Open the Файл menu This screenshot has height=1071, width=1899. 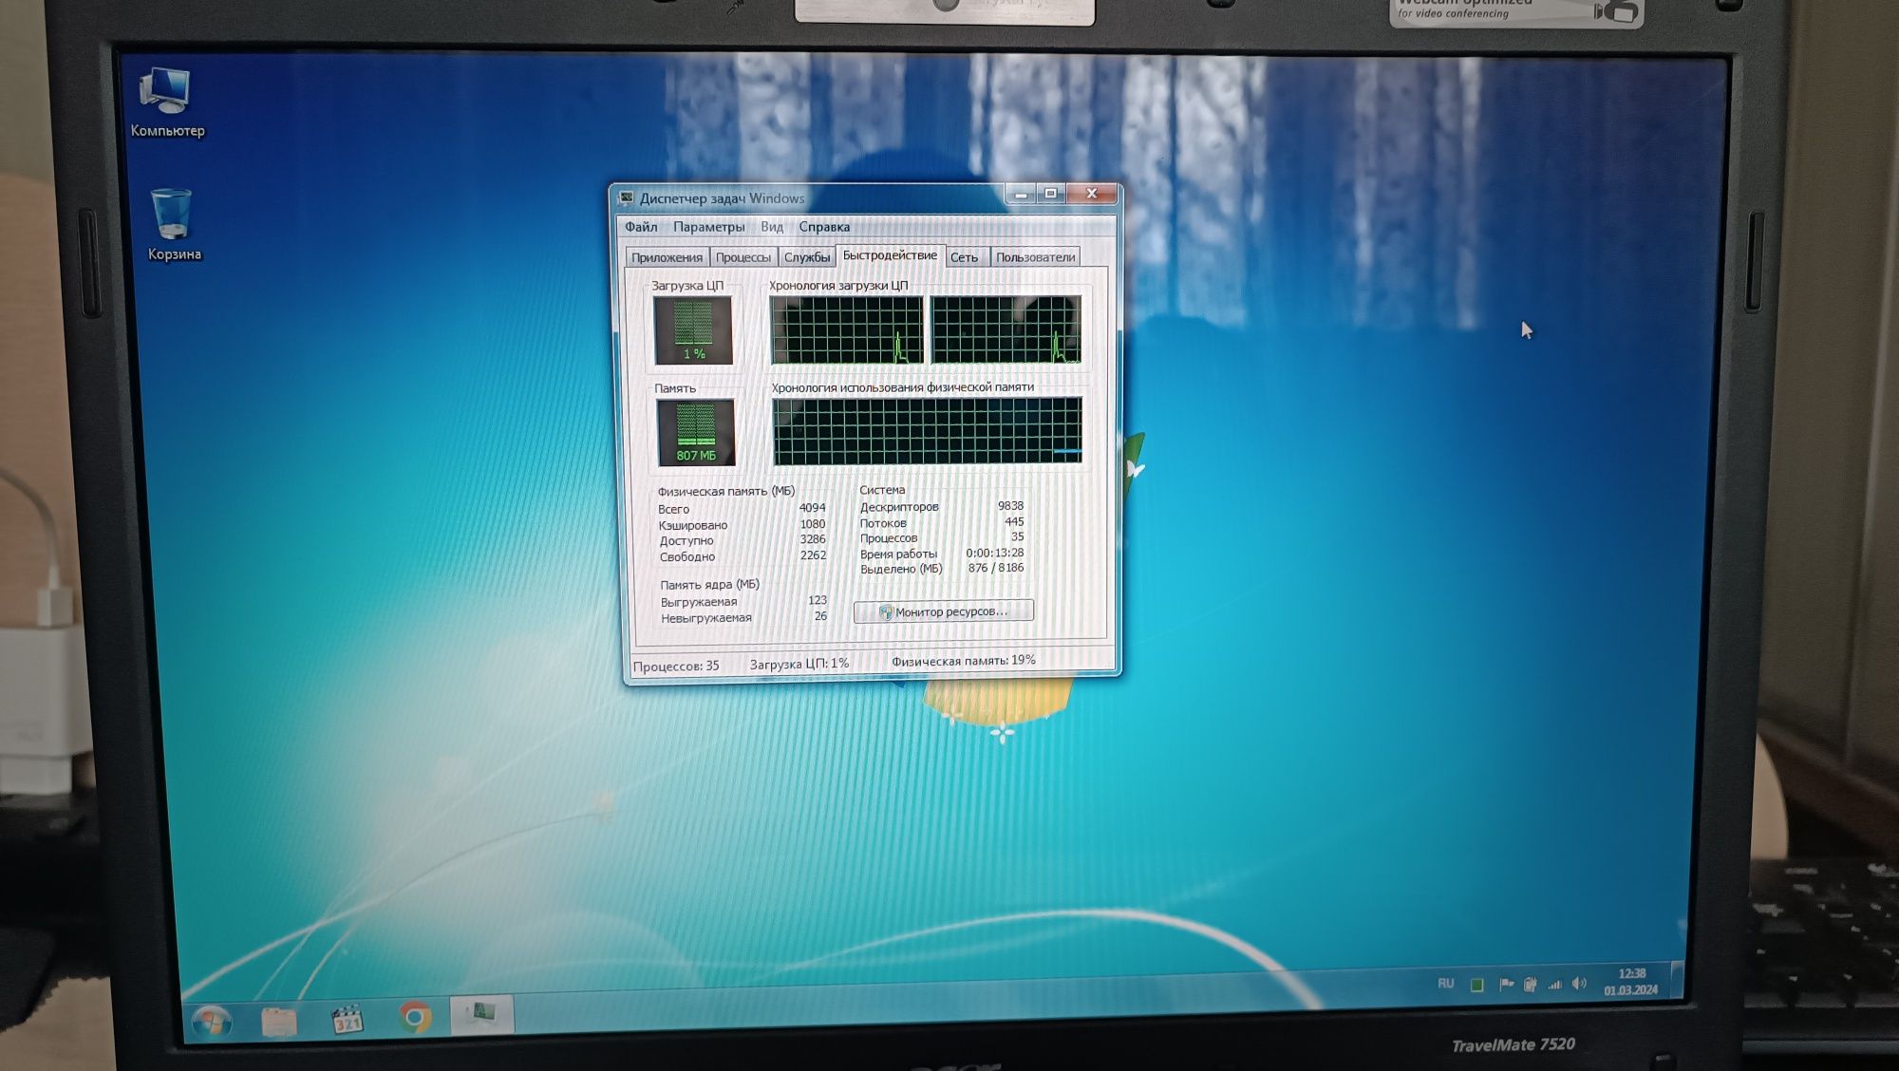641,227
